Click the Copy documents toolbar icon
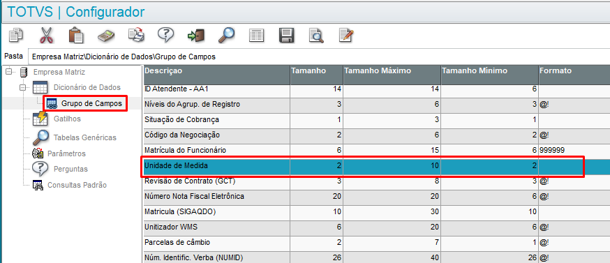The width and height of the screenshot is (610, 263). tap(16, 35)
